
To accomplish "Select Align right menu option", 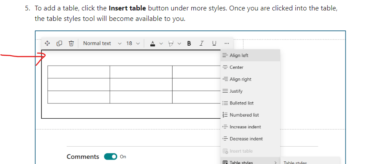I will coord(250,79).
